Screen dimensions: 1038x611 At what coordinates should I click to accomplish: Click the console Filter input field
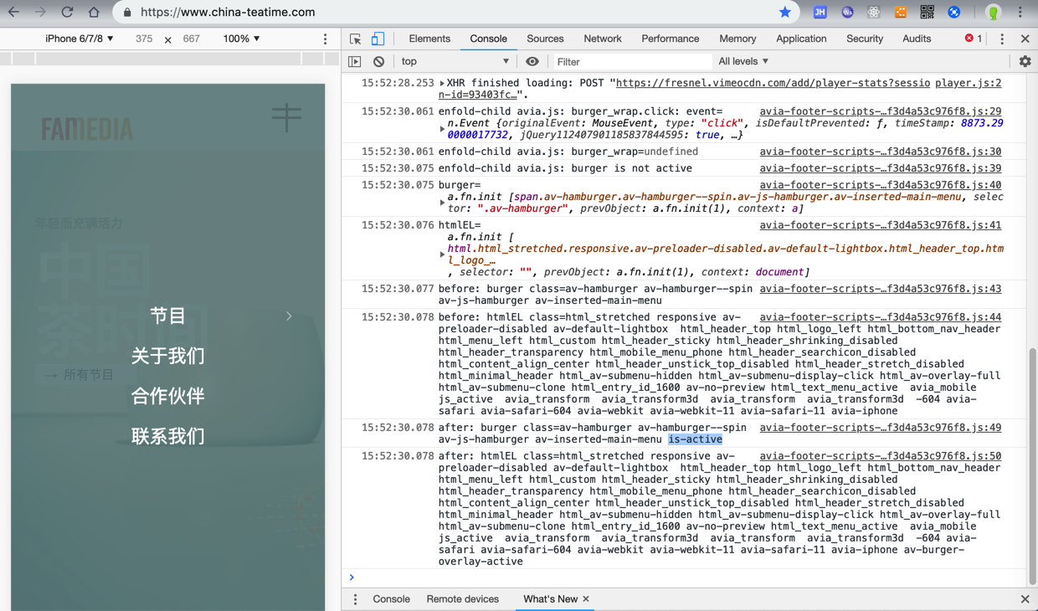tap(632, 62)
